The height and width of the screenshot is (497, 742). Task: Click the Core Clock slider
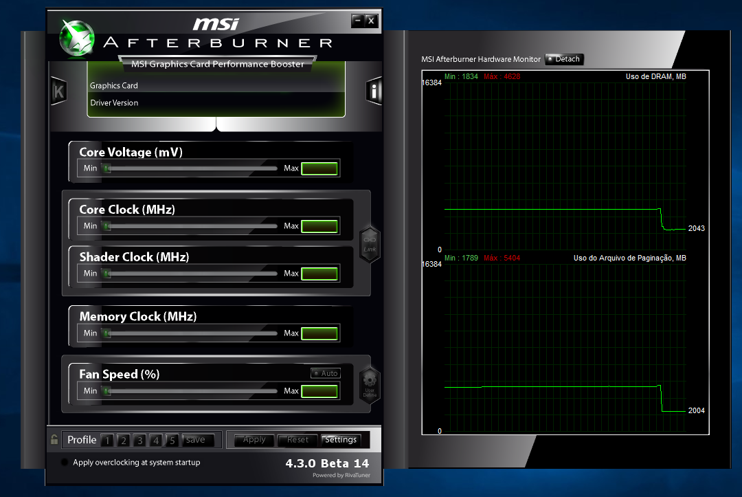click(x=190, y=226)
